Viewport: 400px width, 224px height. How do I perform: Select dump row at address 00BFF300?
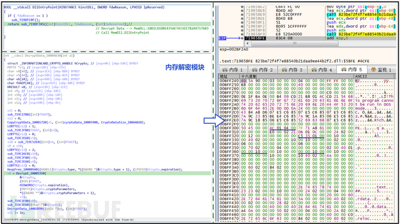[306, 128]
